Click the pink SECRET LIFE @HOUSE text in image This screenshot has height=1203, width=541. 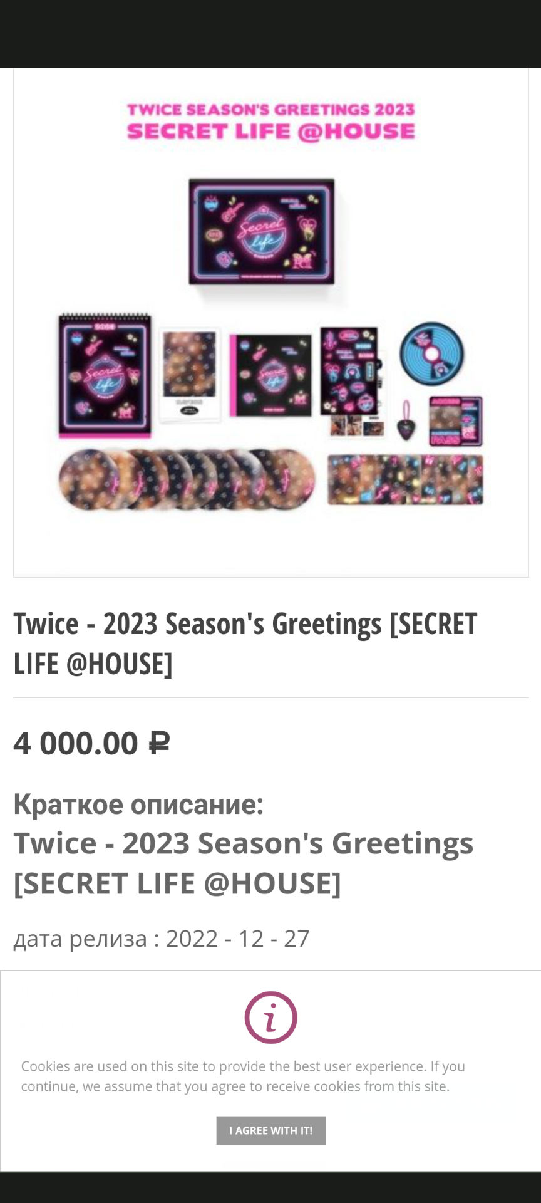pos(271,132)
